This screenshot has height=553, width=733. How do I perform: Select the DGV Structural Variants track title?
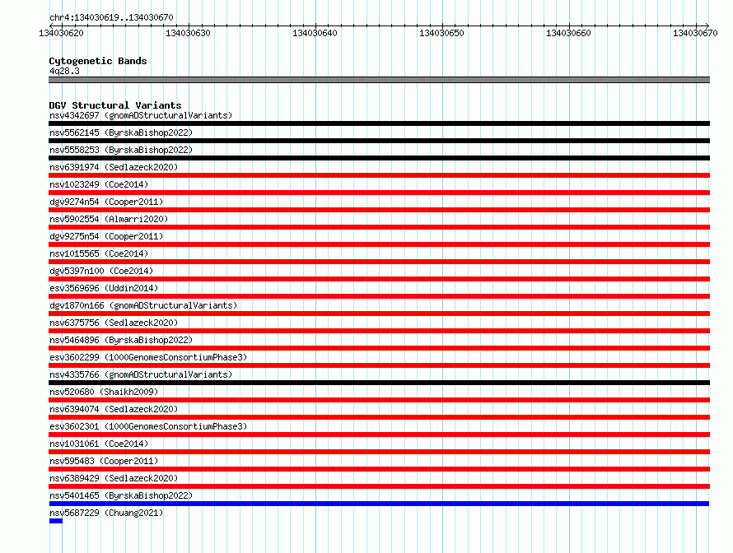pos(115,105)
